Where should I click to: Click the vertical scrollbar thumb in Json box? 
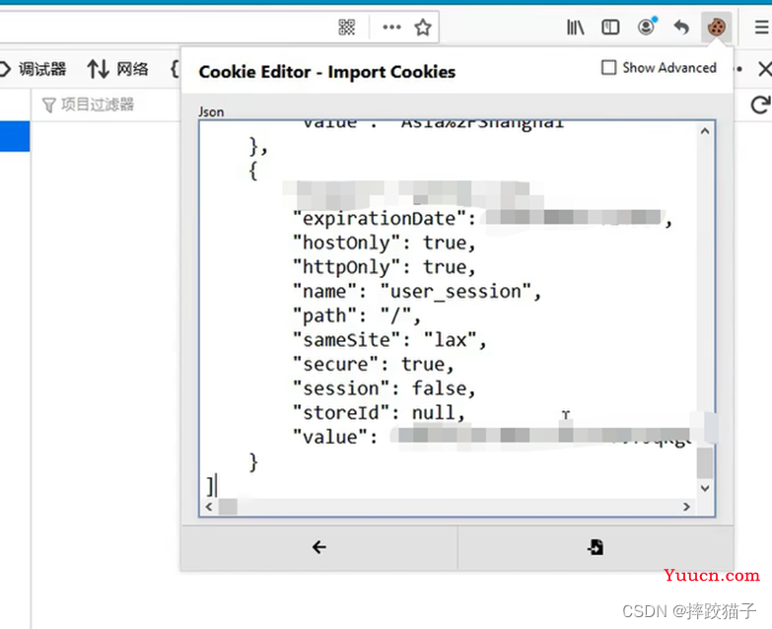point(705,461)
